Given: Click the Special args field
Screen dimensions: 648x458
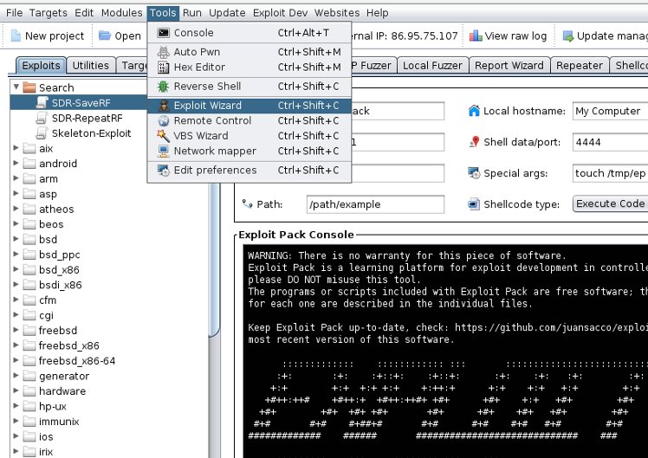Looking at the screenshot, I should [x=611, y=173].
